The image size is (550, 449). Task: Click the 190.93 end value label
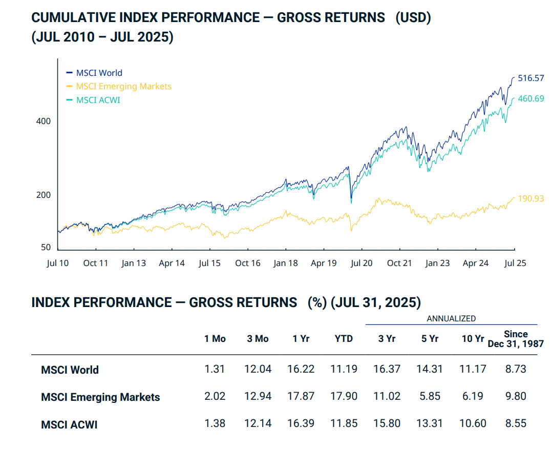click(531, 199)
